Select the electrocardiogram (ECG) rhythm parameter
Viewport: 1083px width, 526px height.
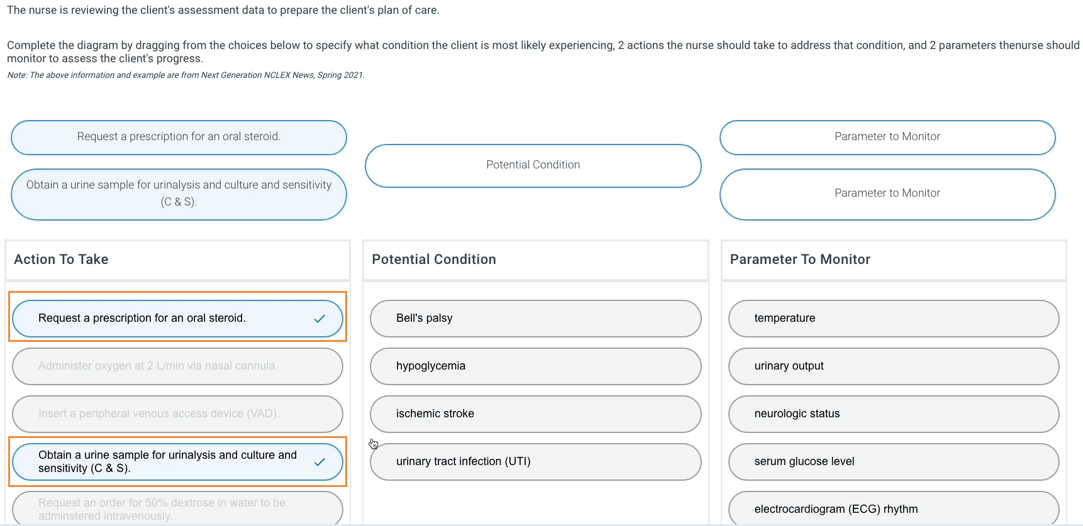tap(893, 509)
